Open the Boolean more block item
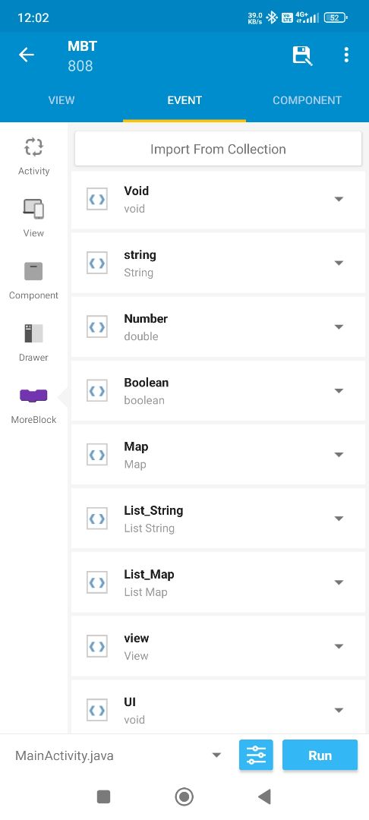 pyautogui.click(x=218, y=391)
